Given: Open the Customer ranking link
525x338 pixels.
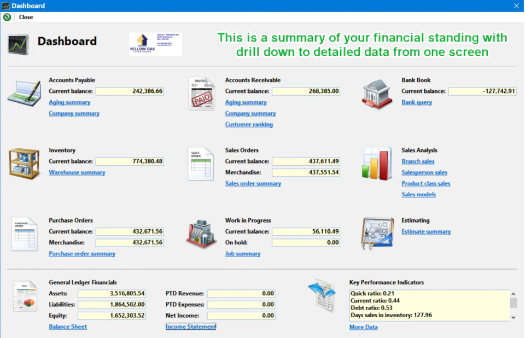Looking at the screenshot, I should pyautogui.click(x=249, y=124).
